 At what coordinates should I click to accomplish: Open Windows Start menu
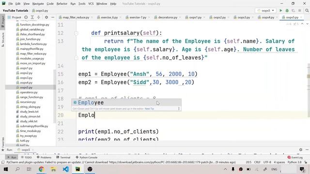pos(5,169)
